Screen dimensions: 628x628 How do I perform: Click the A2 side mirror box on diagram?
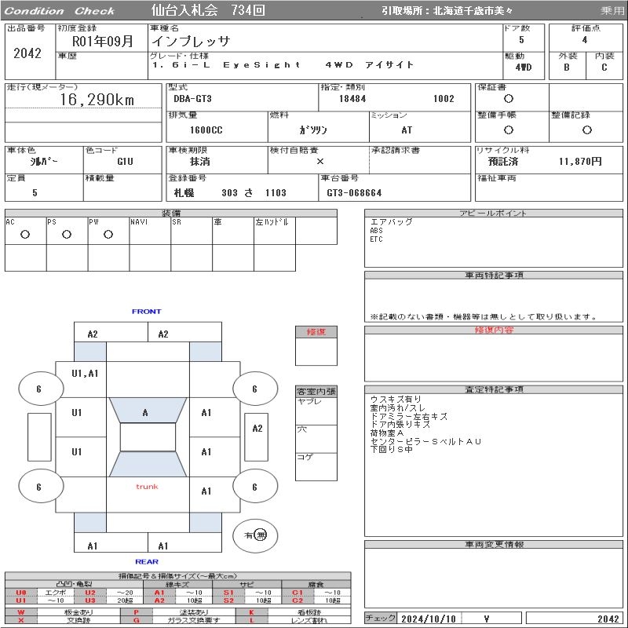[257, 429]
